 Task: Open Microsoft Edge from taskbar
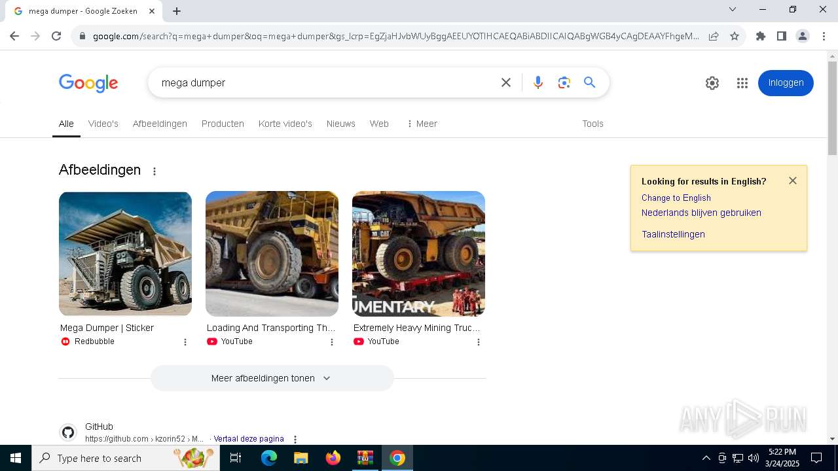269,458
